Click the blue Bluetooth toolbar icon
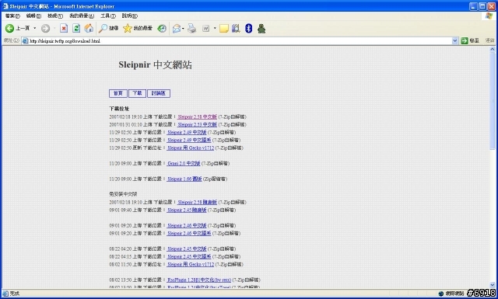498x299 pixels. point(249,29)
